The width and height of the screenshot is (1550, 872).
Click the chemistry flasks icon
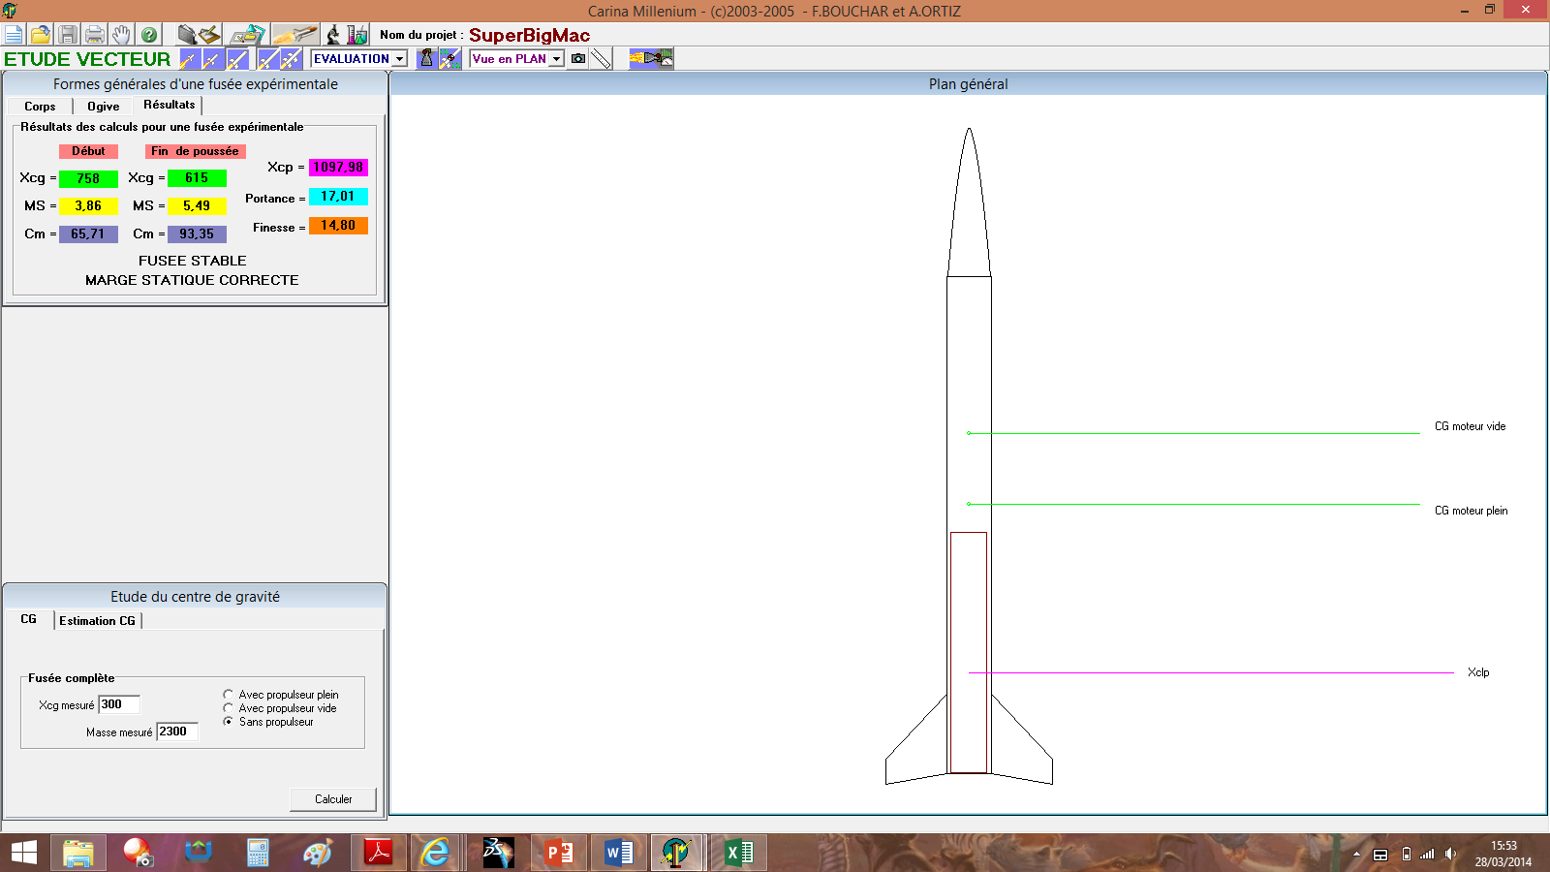tap(357, 35)
